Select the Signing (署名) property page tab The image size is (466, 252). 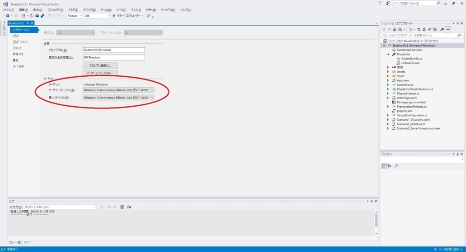coord(15,60)
